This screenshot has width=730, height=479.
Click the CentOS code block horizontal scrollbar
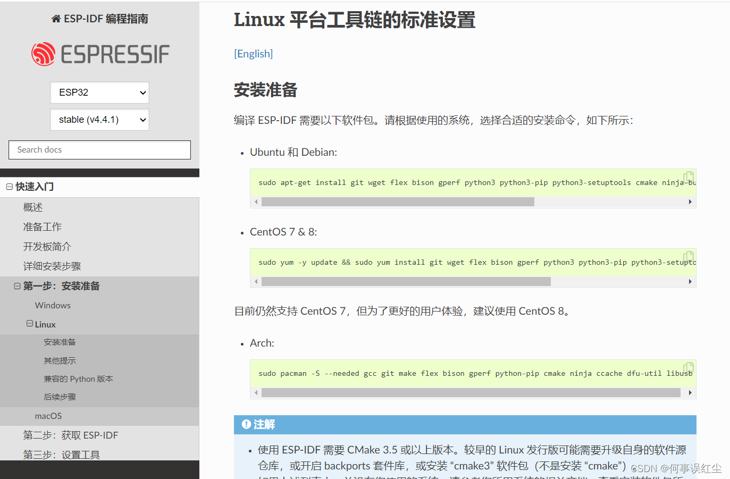[406, 282]
